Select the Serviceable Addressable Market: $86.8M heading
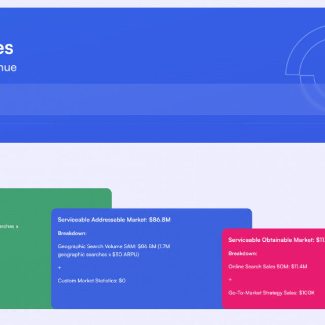This screenshot has height=325, width=325. click(114, 220)
